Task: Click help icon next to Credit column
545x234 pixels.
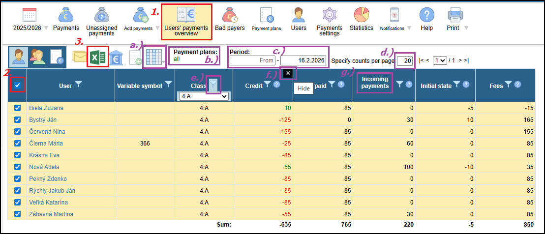Action: pyautogui.click(x=277, y=85)
